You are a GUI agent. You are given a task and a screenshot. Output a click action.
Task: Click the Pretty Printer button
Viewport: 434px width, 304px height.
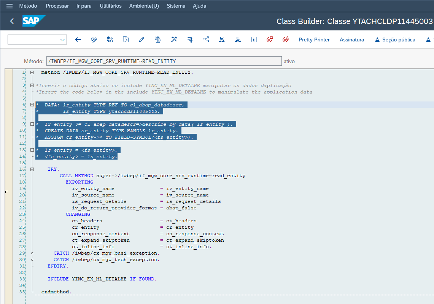click(314, 40)
